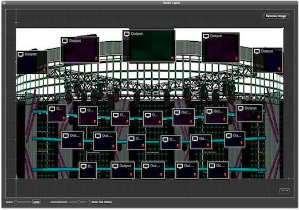This screenshot has width=299, height=210.
Task: Click red dot of sixth node in seven-node row
Action: pyautogui.click(x=225, y=120)
